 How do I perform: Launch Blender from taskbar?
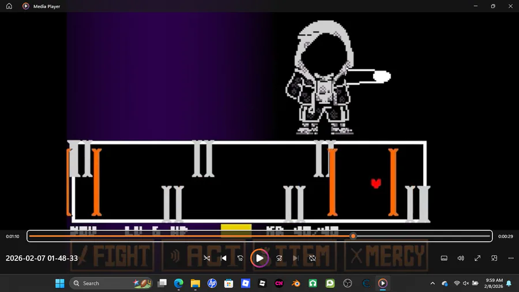click(296, 283)
